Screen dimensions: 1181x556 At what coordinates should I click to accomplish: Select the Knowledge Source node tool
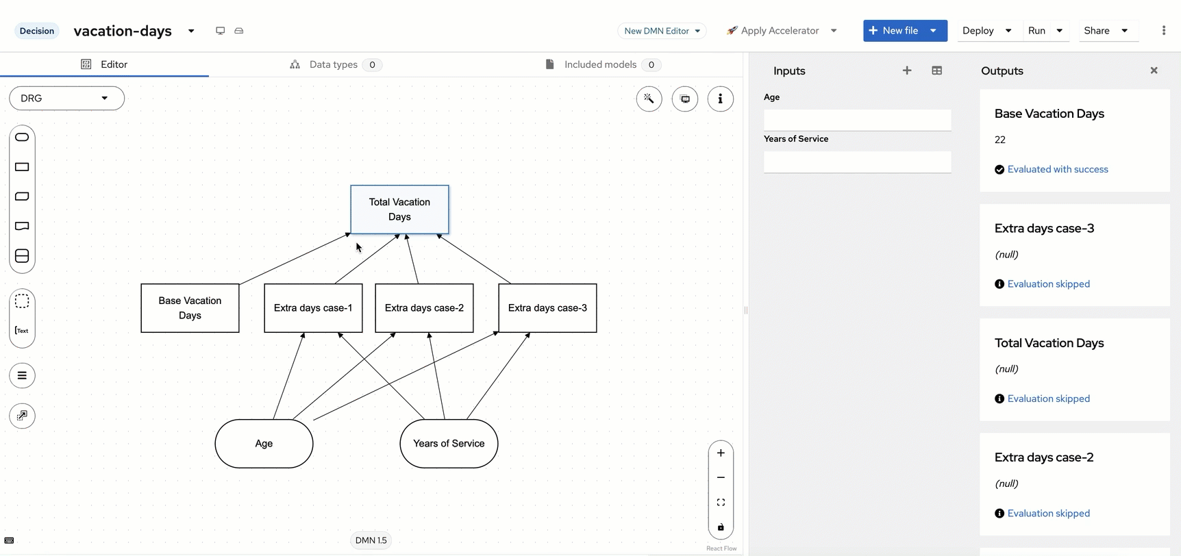click(22, 226)
